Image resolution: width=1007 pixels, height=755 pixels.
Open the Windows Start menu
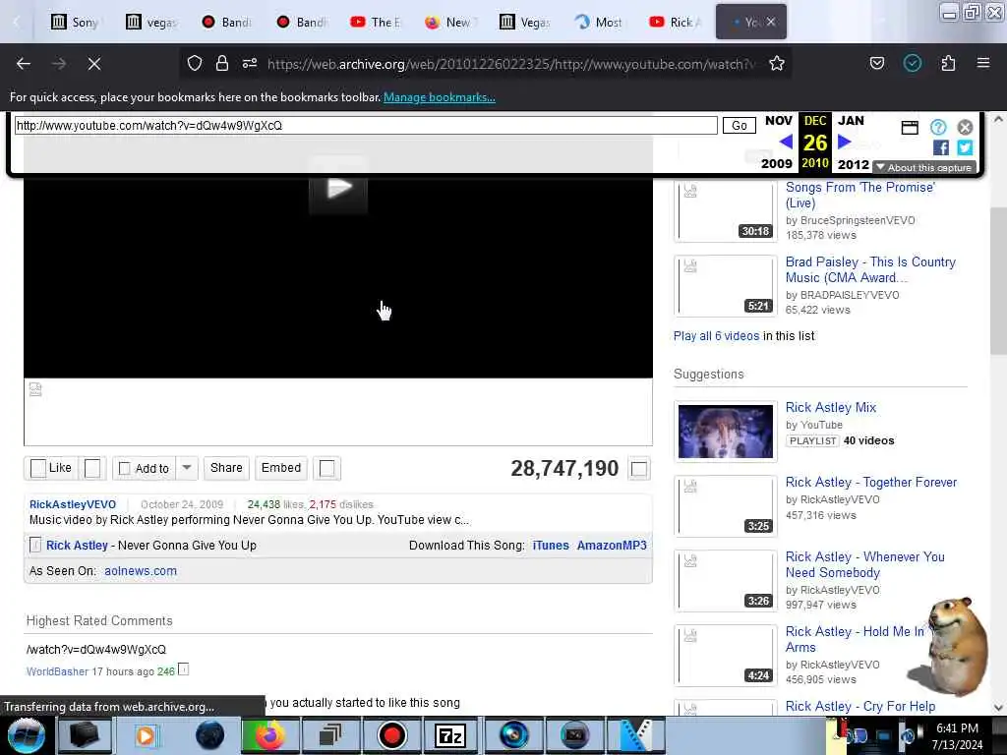point(27,735)
